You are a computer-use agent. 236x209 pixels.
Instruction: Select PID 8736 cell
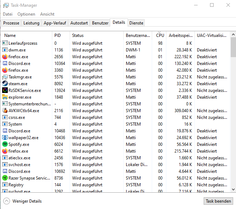click(x=59, y=178)
